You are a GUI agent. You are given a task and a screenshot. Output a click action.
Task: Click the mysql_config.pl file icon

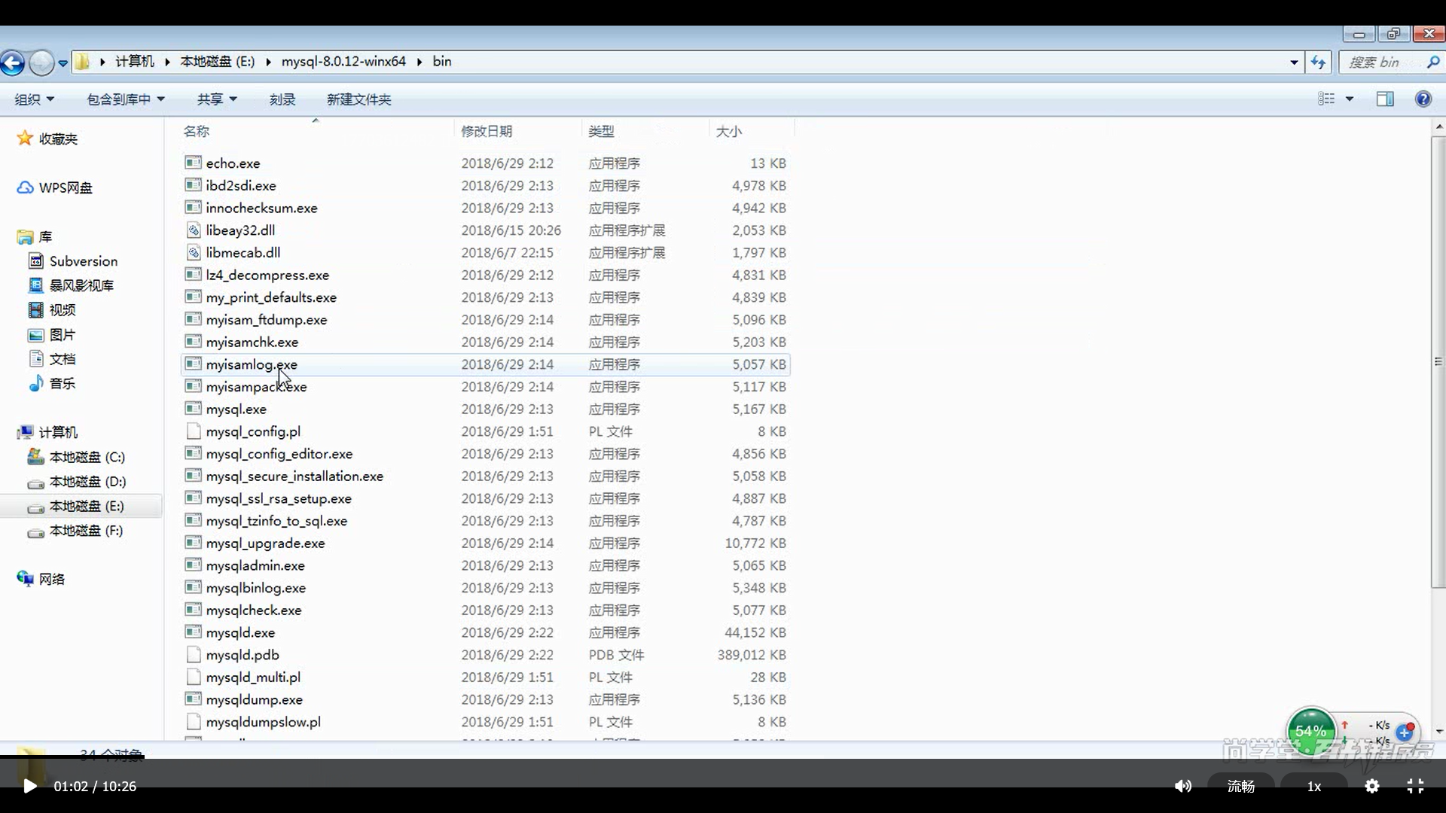194,431
